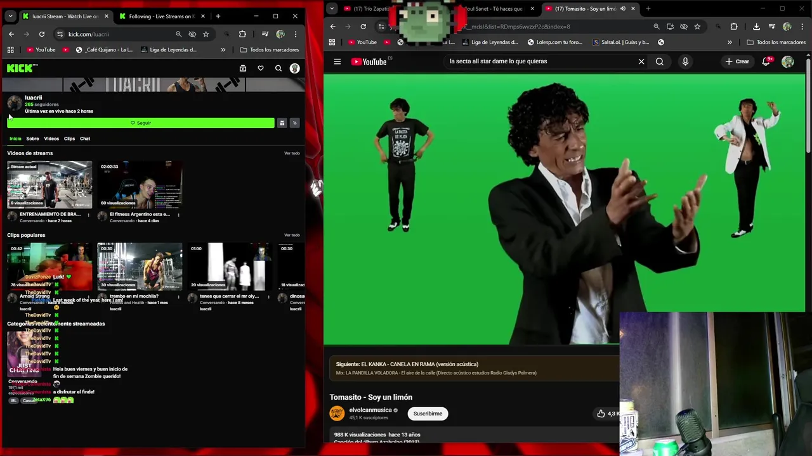Open the Kick search magnifier icon

[x=278, y=68]
